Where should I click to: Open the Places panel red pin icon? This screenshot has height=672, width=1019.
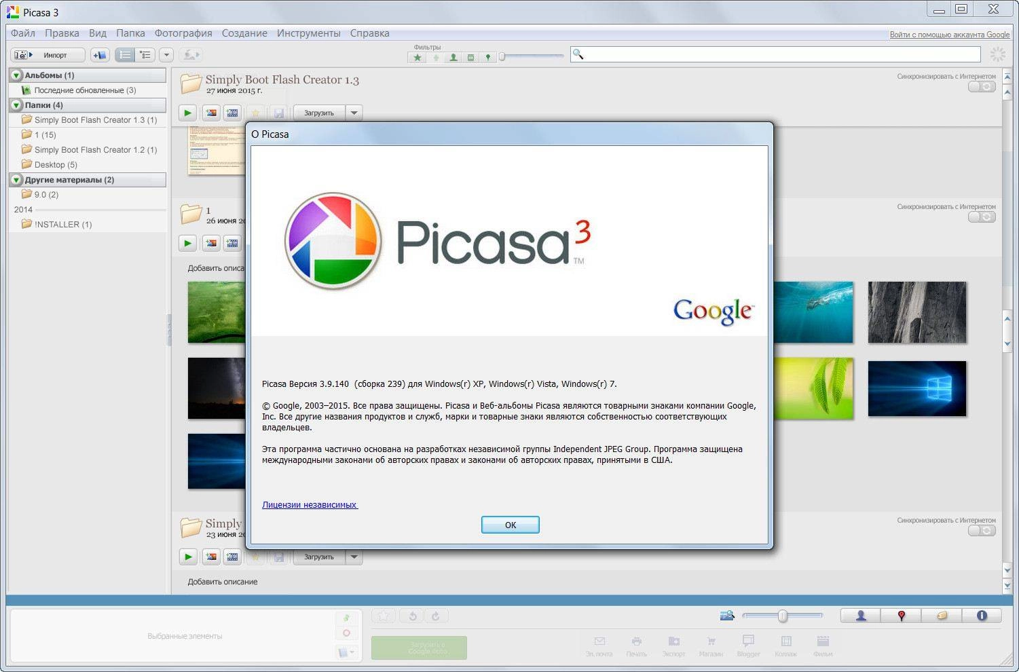[x=901, y=616]
